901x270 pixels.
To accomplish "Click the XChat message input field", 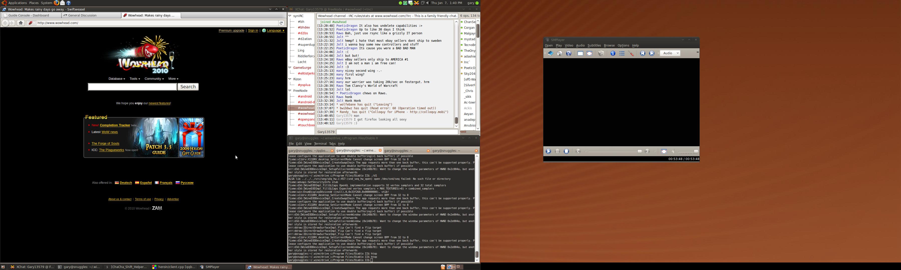I will (397, 132).
